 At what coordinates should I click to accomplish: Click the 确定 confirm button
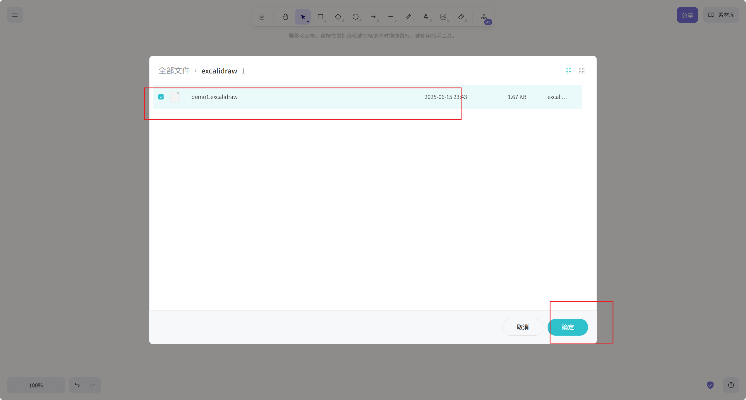click(x=568, y=327)
